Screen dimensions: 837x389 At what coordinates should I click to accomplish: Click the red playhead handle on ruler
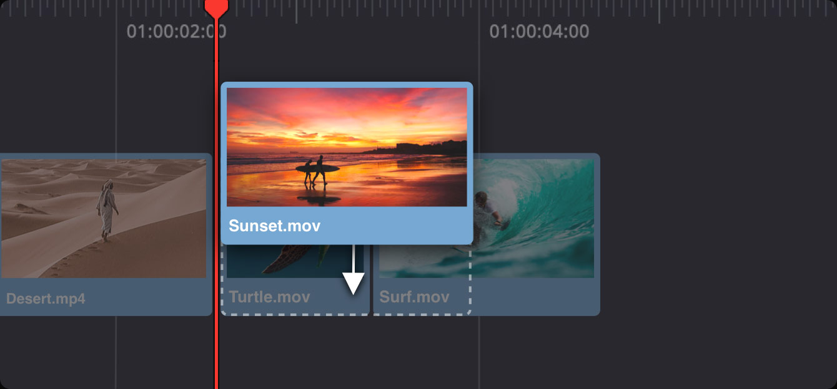(216, 7)
